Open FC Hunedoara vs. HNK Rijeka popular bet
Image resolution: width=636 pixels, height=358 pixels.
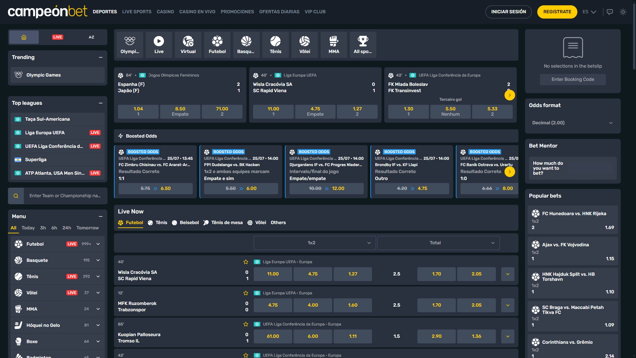(x=573, y=220)
